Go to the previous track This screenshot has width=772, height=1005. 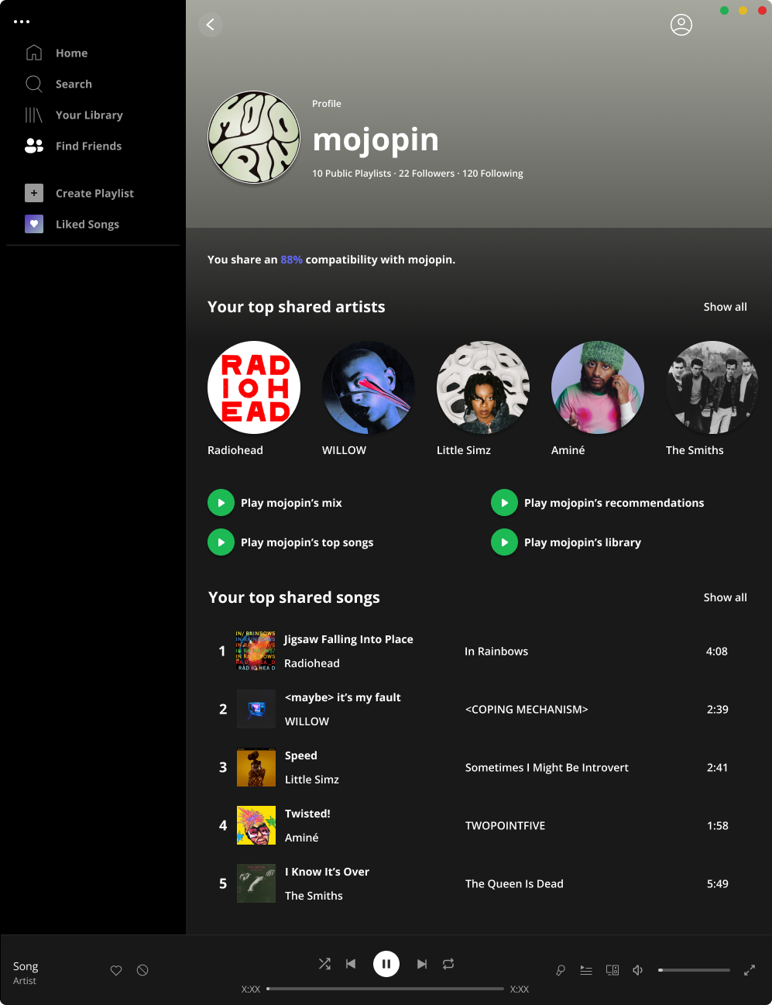click(x=351, y=964)
